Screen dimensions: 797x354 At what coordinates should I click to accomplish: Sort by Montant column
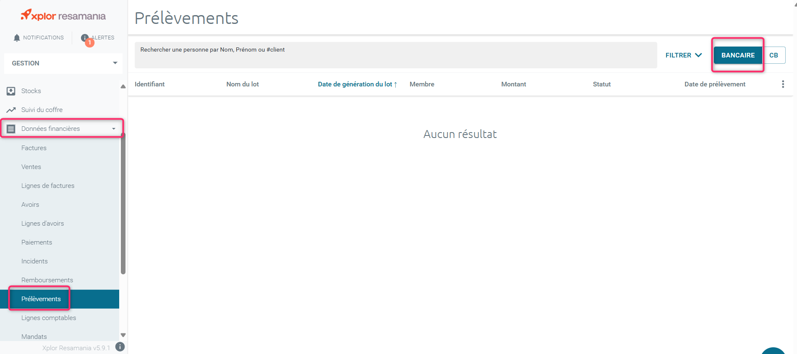[514, 84]
